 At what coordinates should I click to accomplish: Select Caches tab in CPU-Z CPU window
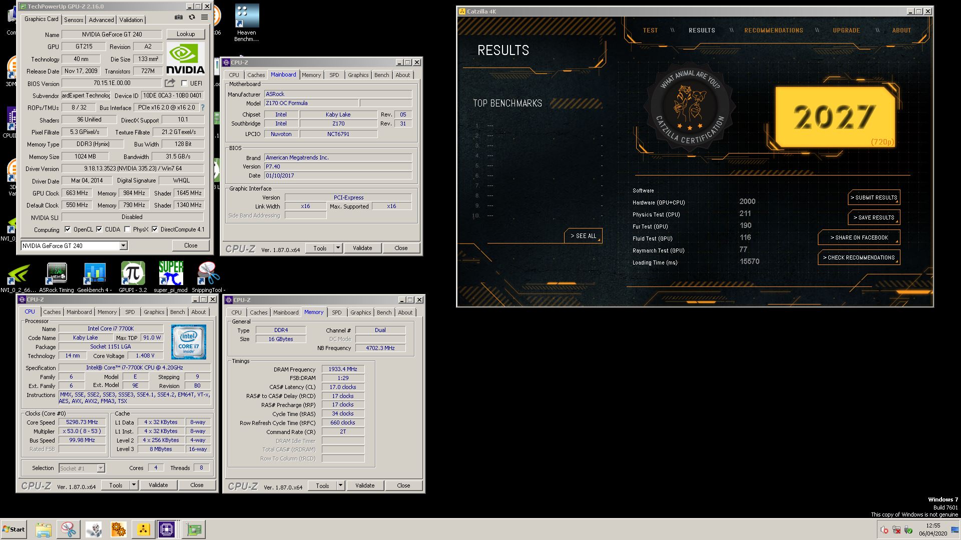(52, 312)
